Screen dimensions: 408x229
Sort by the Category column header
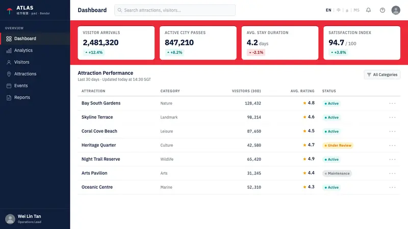coord(170,91)
